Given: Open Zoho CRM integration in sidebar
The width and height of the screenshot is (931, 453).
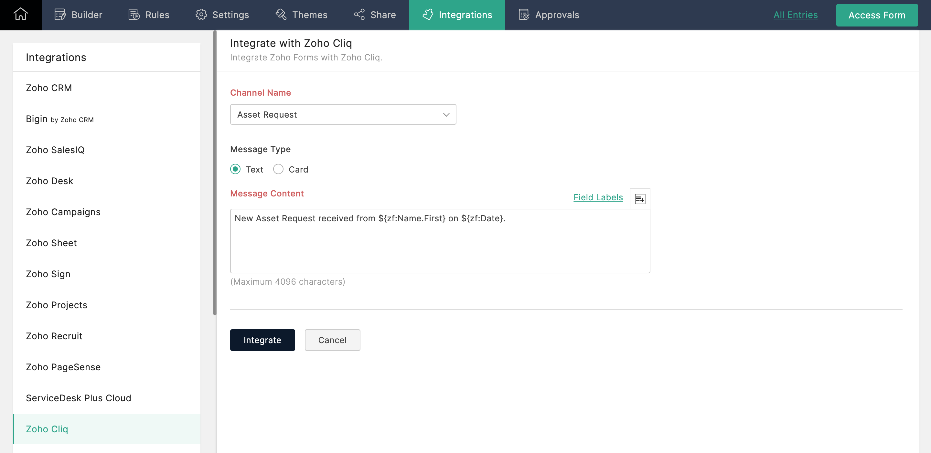Looking at the screenshot, I should 49,88.
